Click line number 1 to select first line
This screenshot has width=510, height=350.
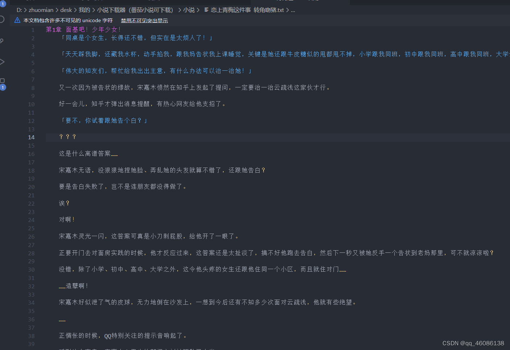click(33, 30)
